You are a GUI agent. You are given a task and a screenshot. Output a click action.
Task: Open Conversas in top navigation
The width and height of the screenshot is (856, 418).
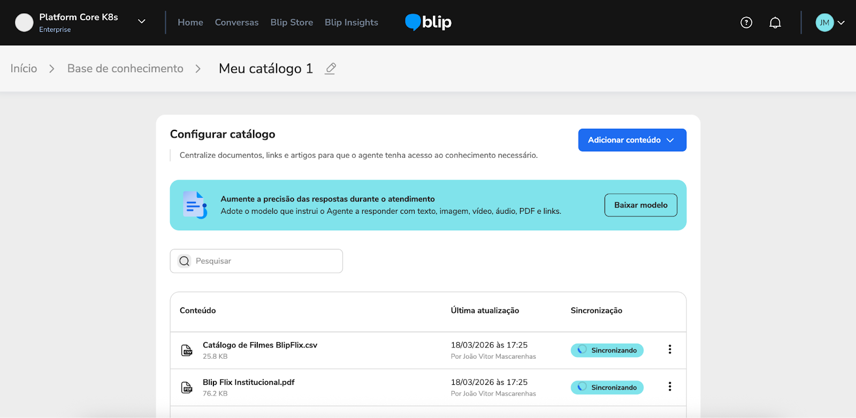tap(236, 22)
